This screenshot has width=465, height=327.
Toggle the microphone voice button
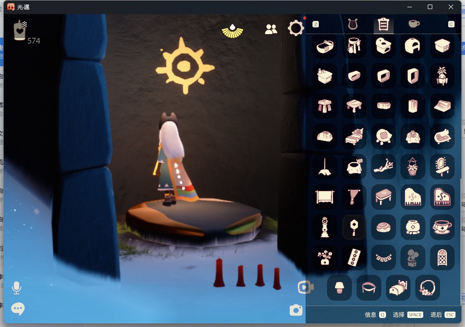(17, 288)
